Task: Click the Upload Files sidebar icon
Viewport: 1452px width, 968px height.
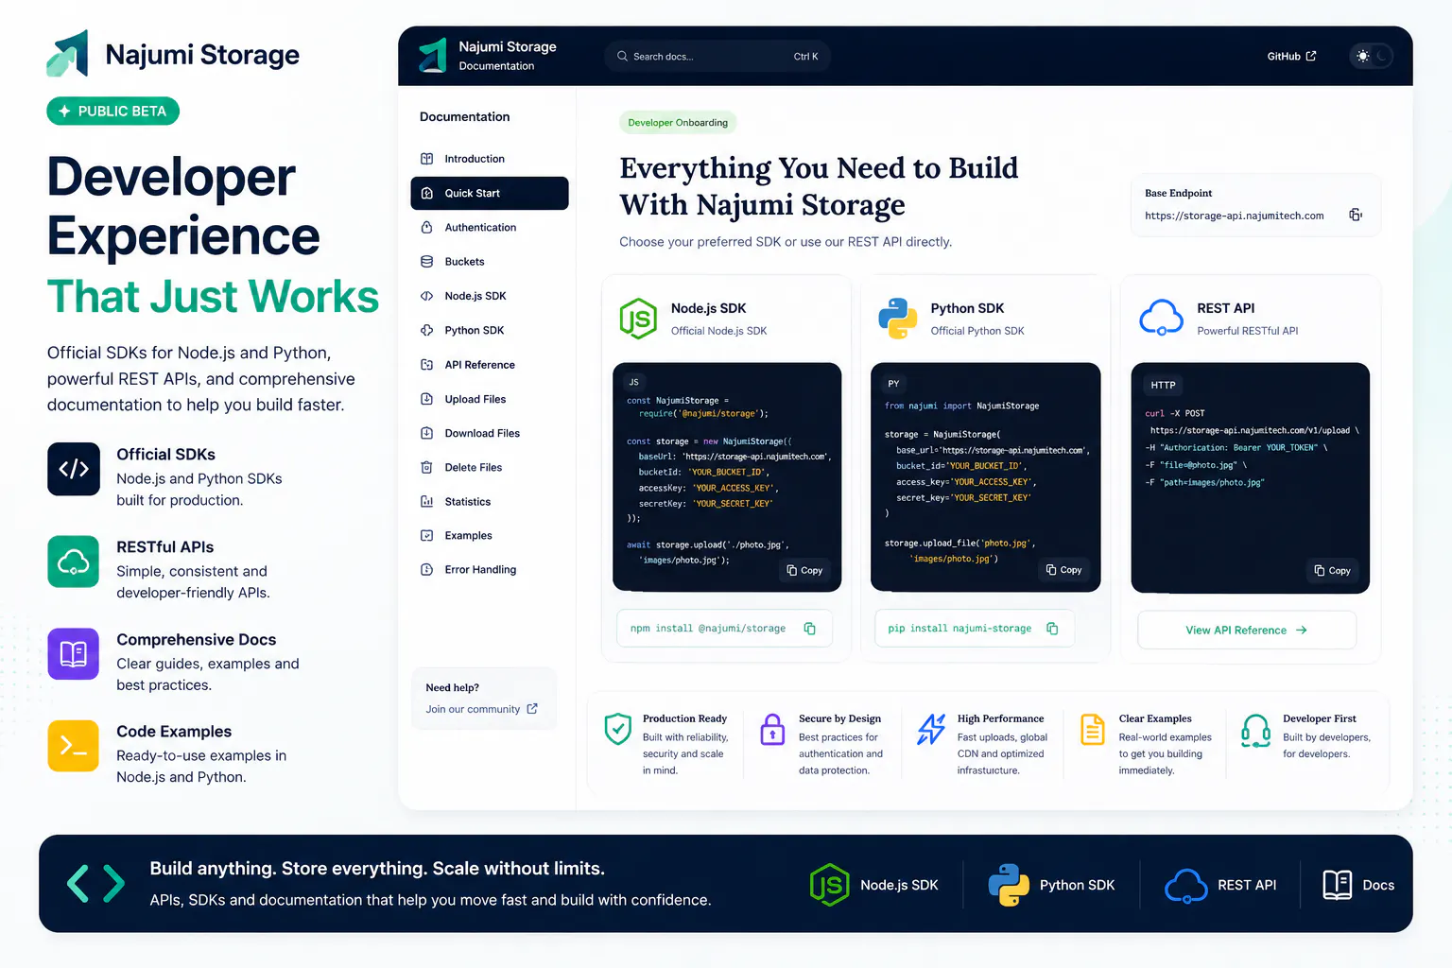Action: click(427, 399)
